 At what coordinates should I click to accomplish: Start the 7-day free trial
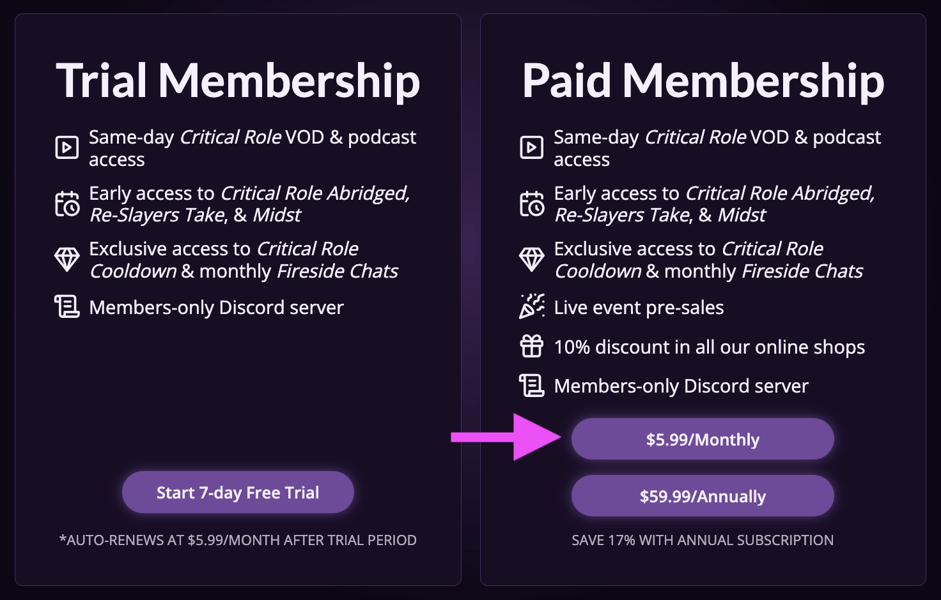pos(238,492)
